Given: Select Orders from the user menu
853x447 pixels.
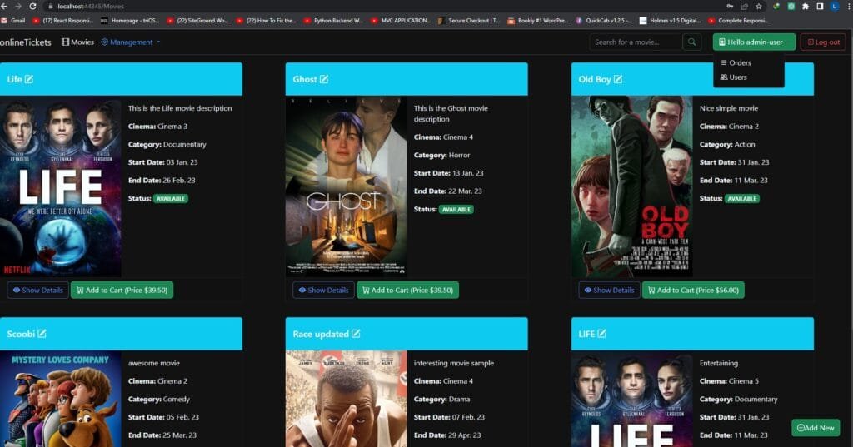Looking at the screenshot, I should tap(736, 62).
